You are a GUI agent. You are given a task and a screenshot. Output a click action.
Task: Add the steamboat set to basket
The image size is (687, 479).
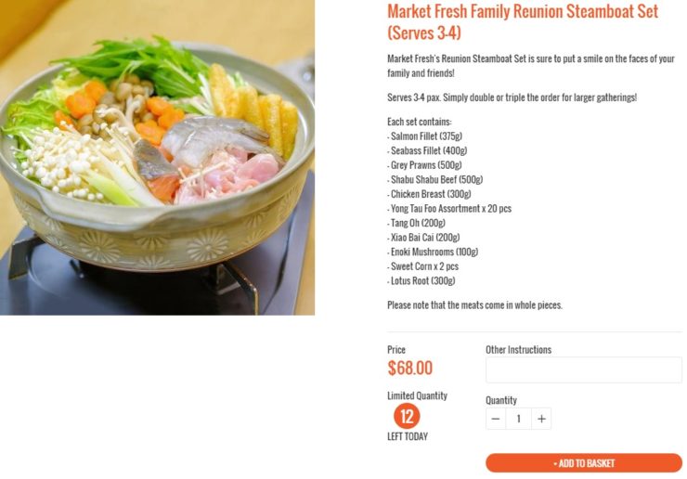[584, 463]
